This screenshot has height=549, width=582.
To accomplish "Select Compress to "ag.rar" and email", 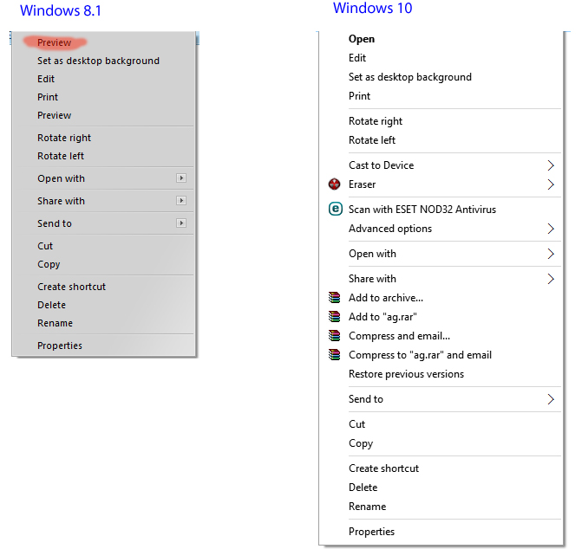I will (x=420, y=355).
